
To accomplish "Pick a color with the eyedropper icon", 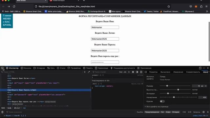I will point(89,72).
